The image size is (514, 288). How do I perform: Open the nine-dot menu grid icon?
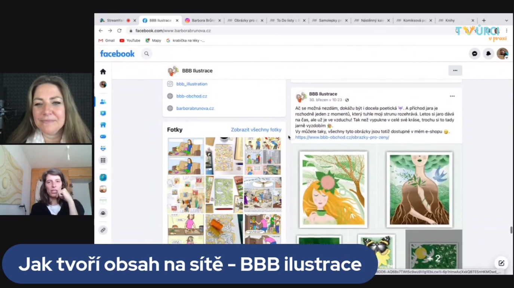pos(103,160)
